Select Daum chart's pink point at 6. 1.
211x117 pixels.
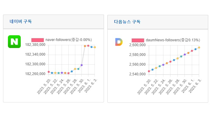[x=192, y=51]
